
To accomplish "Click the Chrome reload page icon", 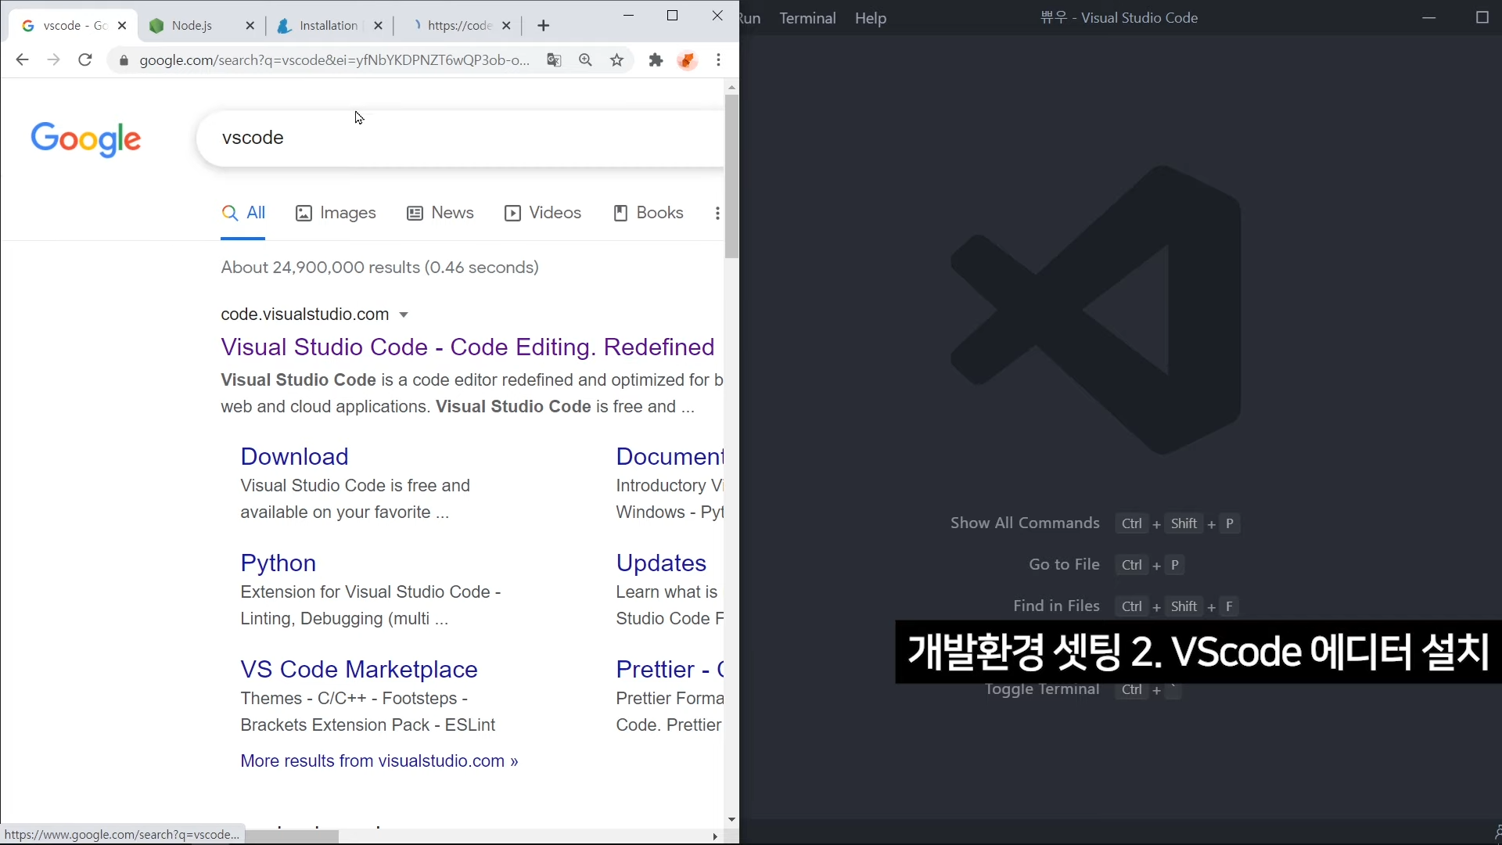I will tap(85, 59).
